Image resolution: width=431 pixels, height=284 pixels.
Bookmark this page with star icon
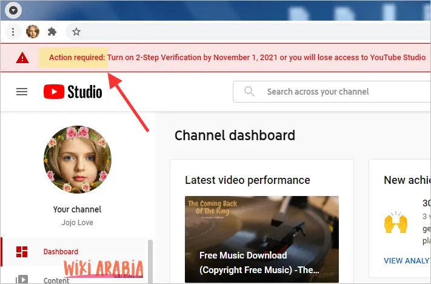click(x=76, y=32)
